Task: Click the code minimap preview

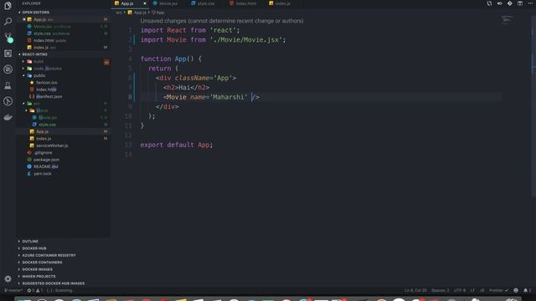Action: tap(507, 20)
